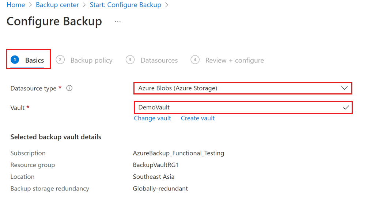Click the Change vault link
Image resolution: width=367 pixels, height=197 pixels.
[x=152, y=118]
